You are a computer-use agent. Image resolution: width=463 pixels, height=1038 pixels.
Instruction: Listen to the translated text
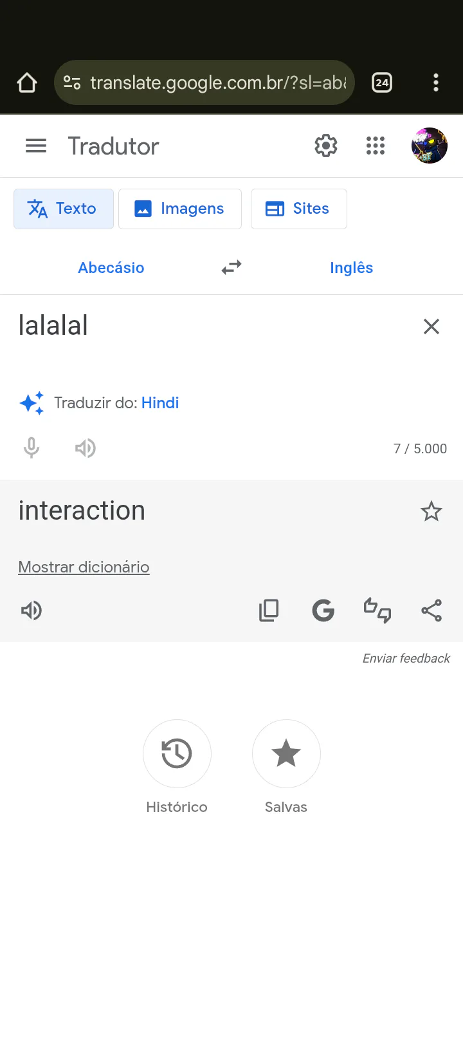click(32, 610)
